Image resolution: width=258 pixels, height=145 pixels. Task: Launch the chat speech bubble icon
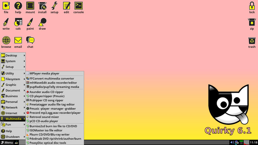click(x=30, y=40)
